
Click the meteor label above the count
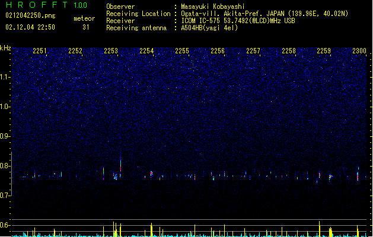[84, 18]
